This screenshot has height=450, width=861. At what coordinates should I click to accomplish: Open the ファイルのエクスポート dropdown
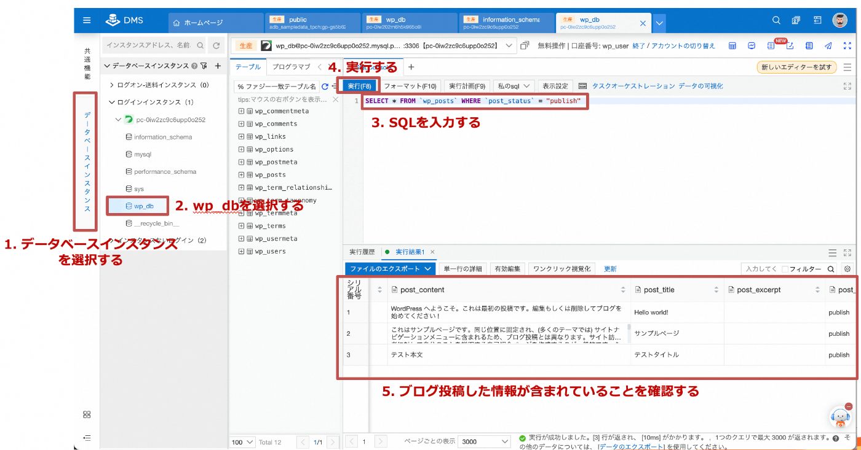[390, 269]
